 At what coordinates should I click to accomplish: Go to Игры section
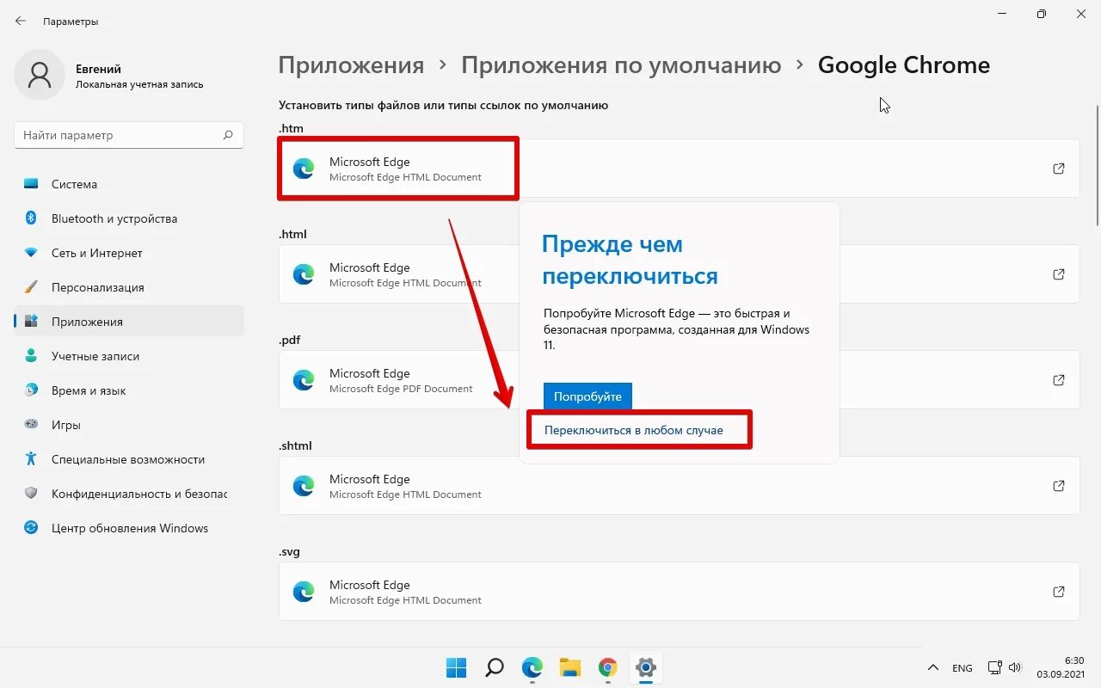pos(129,425)
